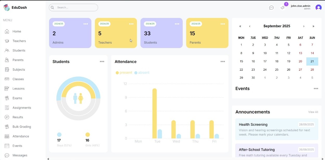Click the Results sidebar icon

pyautogui.click(x=7, y=117)
